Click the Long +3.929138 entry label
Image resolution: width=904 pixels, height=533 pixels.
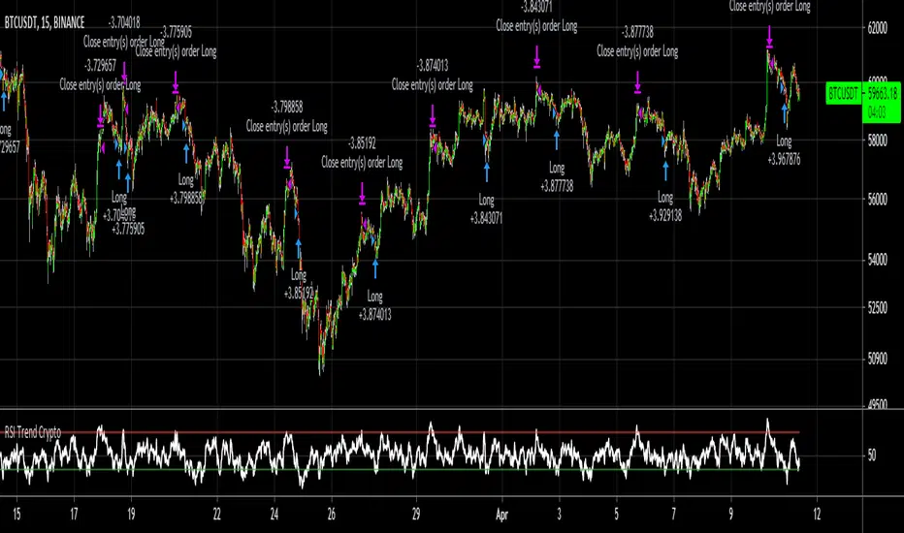(x=665, y=206)
